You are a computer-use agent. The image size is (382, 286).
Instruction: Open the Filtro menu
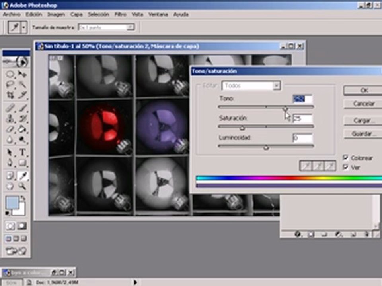[x=121, y=15]
